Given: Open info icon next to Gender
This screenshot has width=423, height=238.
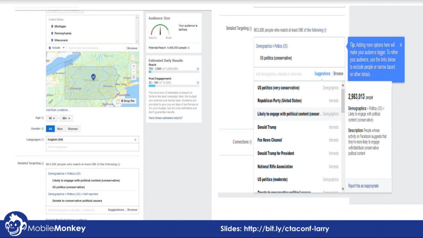Looking at the screenshot, I should tap(43, 129).
